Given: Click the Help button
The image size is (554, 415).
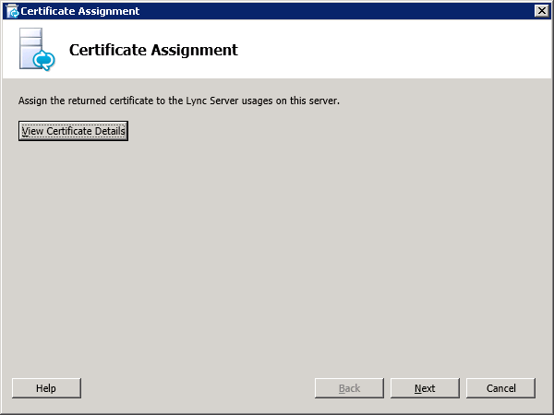Looking at the screenshot, I should click(x=46, y=388).
